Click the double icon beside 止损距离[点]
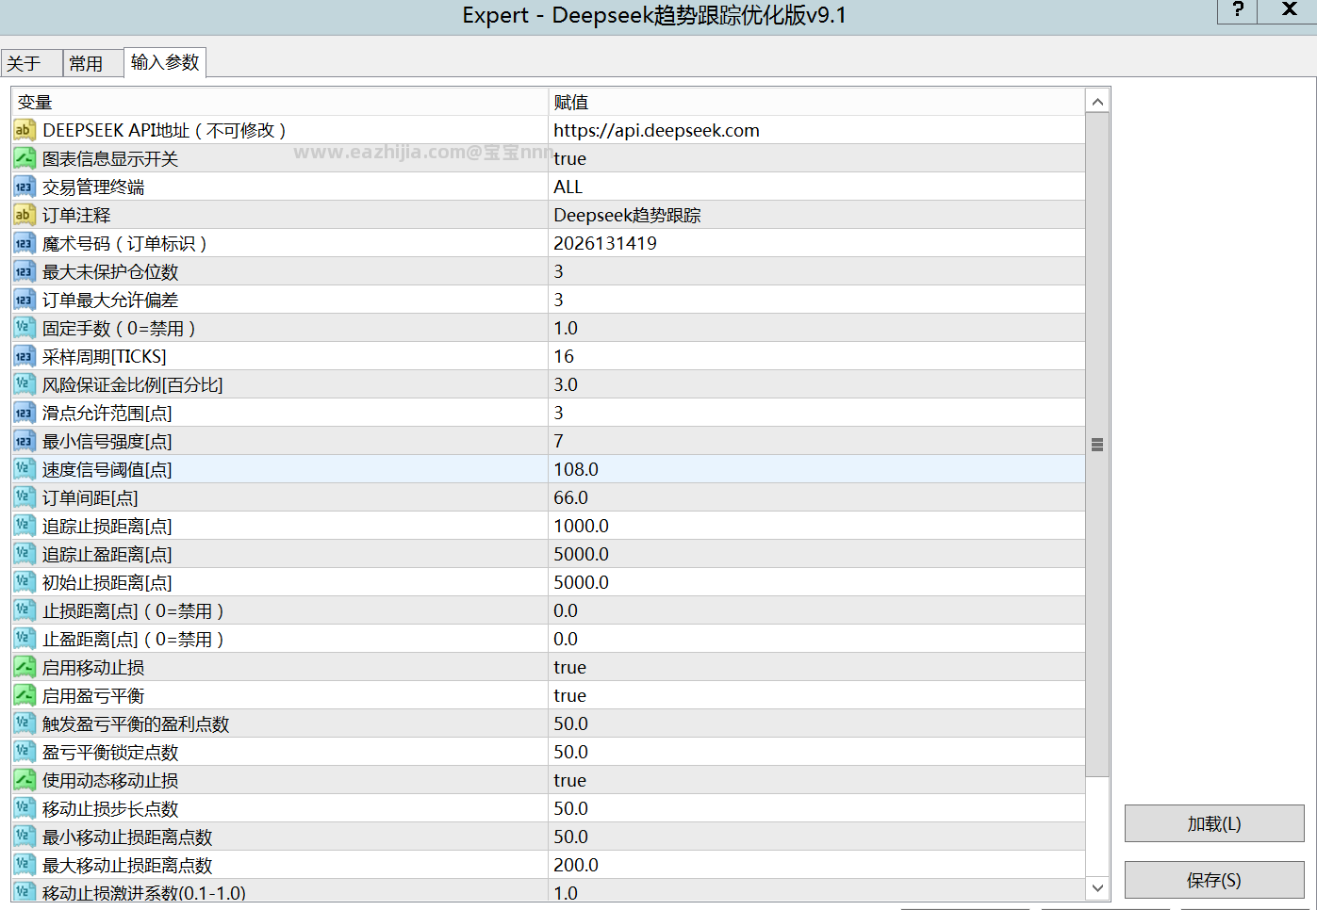 [25, 610]
